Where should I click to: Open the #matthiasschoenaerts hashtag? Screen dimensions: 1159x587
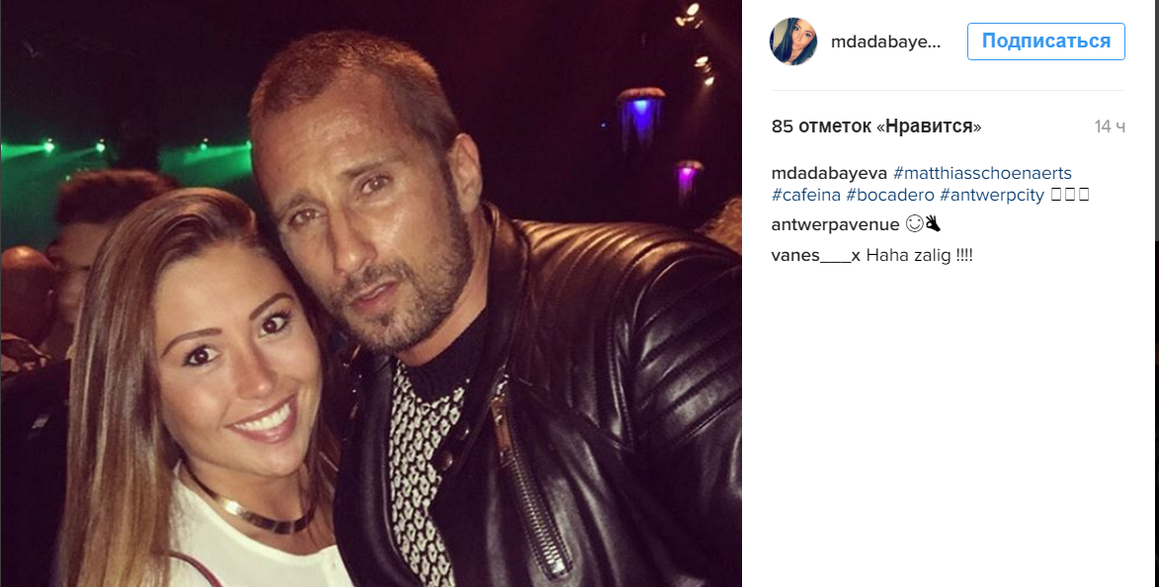pos(982,173)
